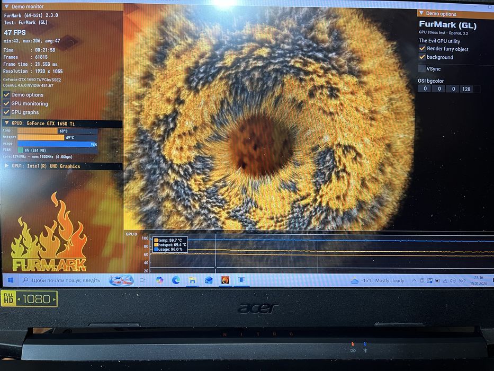Edit second OSI bgcolor value field
The height and width of the screenshot is (371, 494).
439,89
